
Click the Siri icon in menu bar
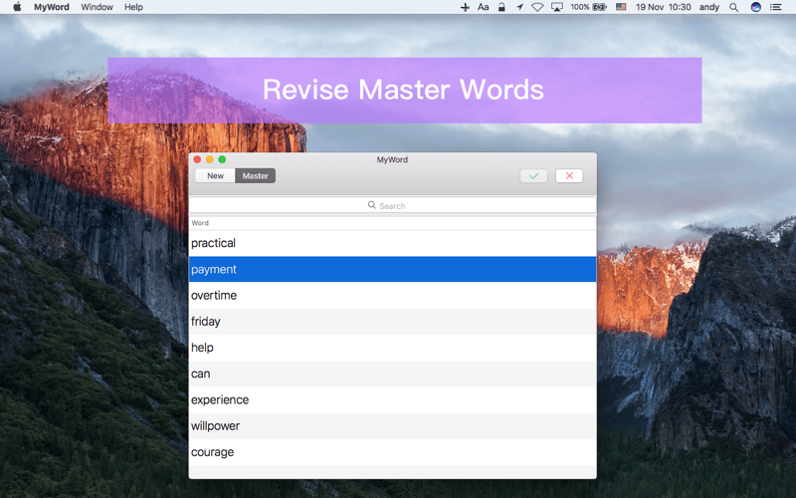(756, 7)
